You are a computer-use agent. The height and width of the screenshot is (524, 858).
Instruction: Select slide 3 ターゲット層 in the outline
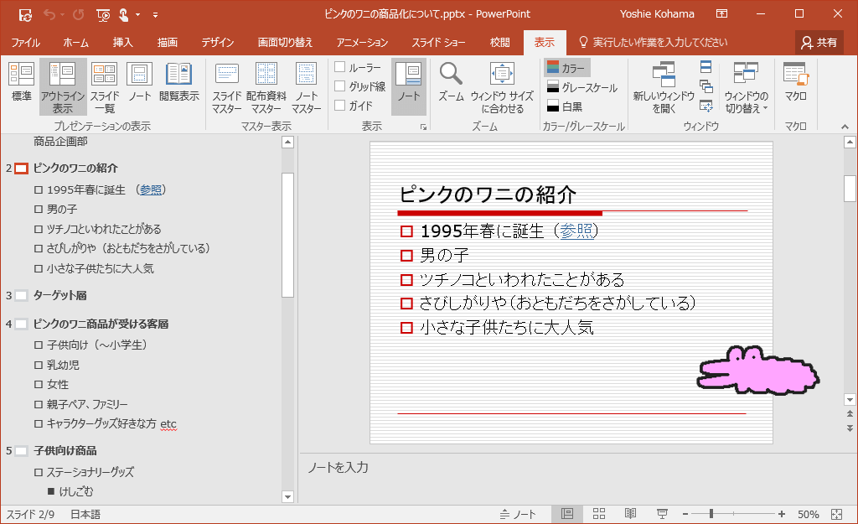tap(59, 295)
